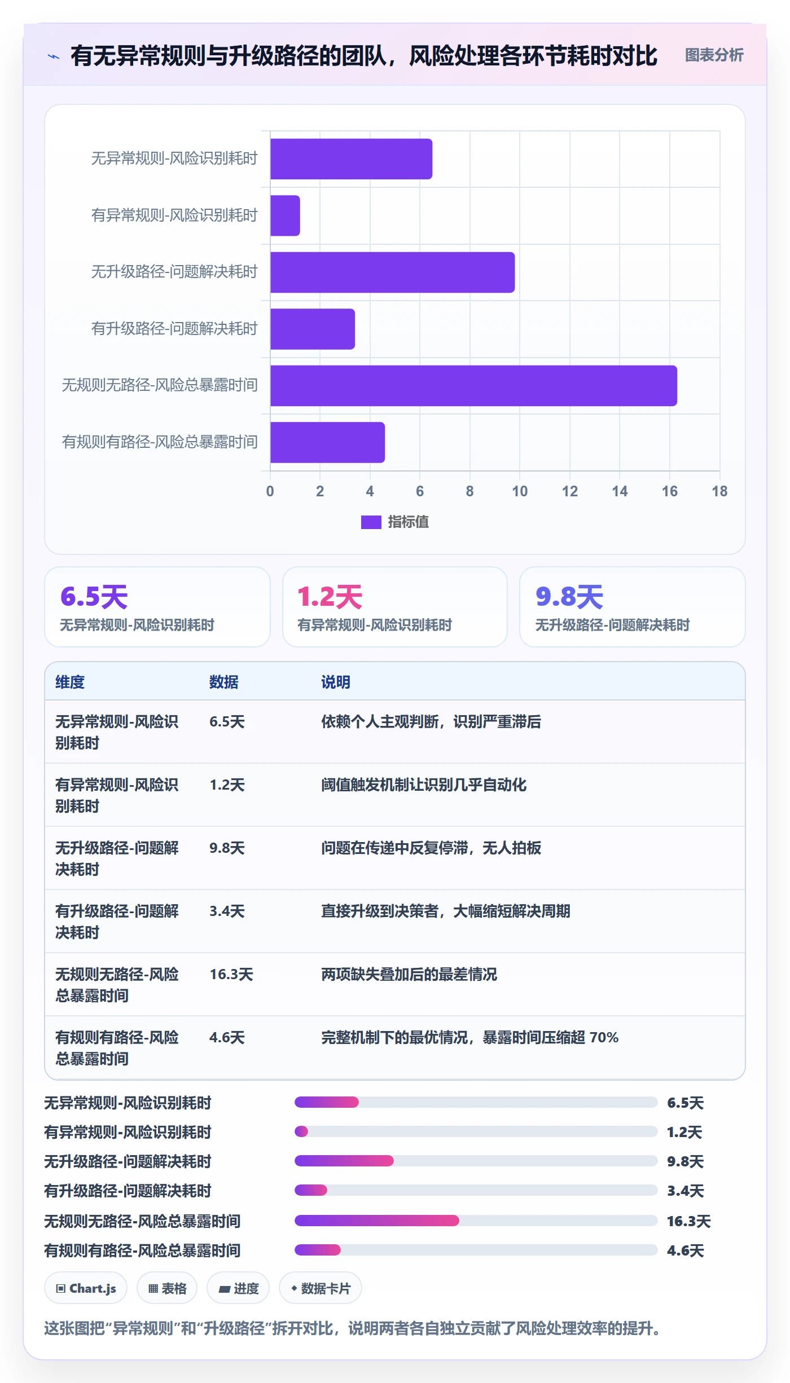Select the 数据卡片 tag
This screenshot has height=1383, width=790.
(321, 1288)
